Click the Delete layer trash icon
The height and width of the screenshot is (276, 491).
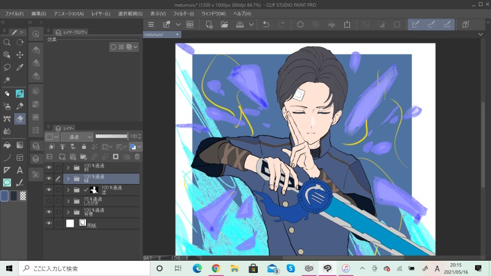tap(137, 157)
